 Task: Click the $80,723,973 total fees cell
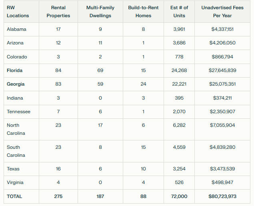[222, 196]
